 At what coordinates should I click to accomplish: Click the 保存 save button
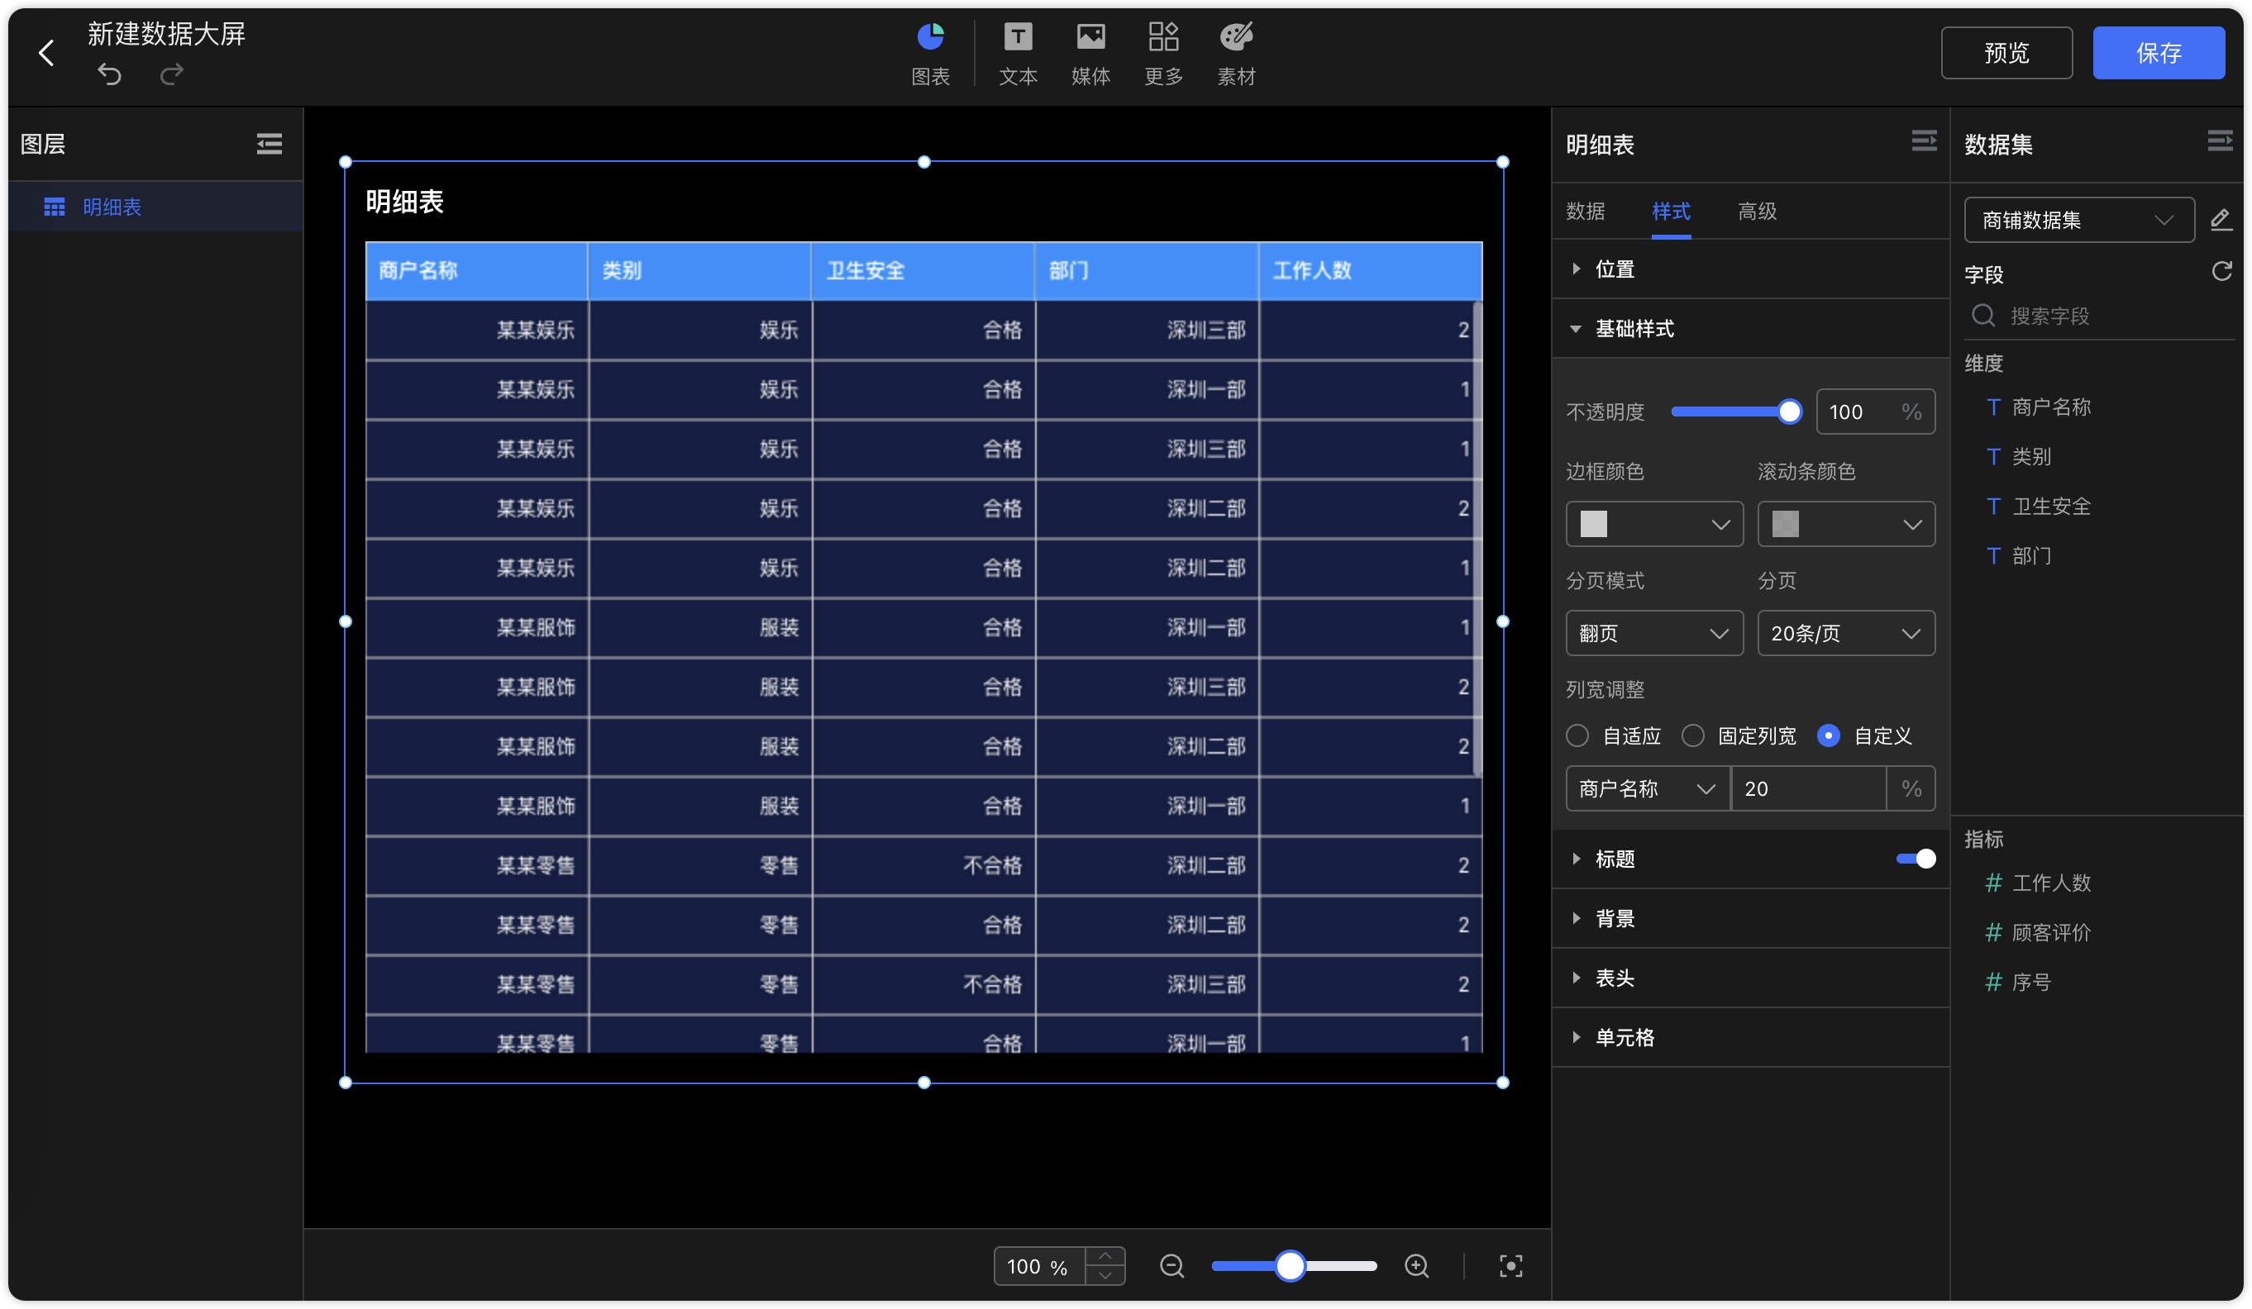[x=2158, y=53]
